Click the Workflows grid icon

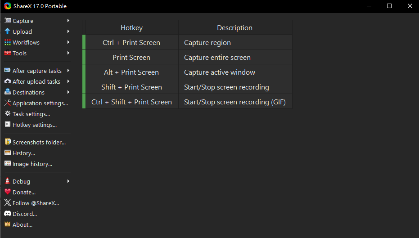(8, 42)
